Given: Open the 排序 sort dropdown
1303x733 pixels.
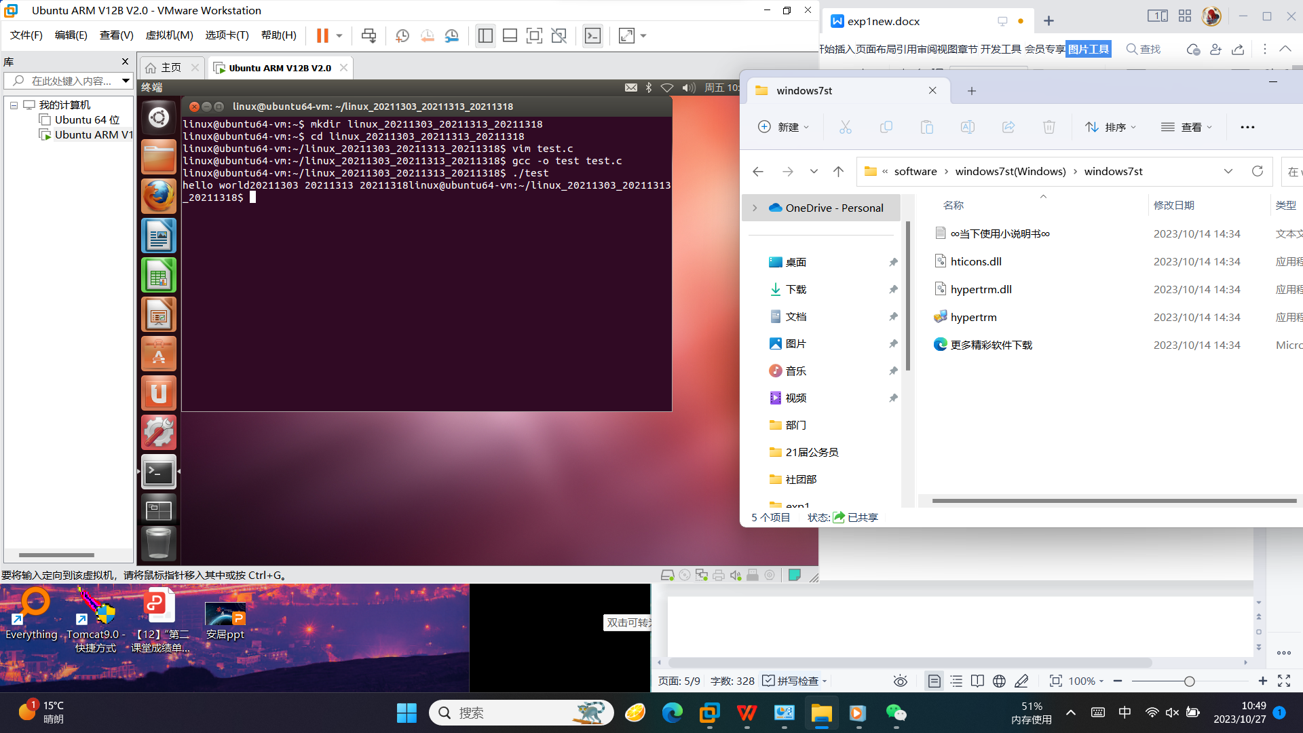Looking at the screenshot, I should click(x=1110, y=127).
